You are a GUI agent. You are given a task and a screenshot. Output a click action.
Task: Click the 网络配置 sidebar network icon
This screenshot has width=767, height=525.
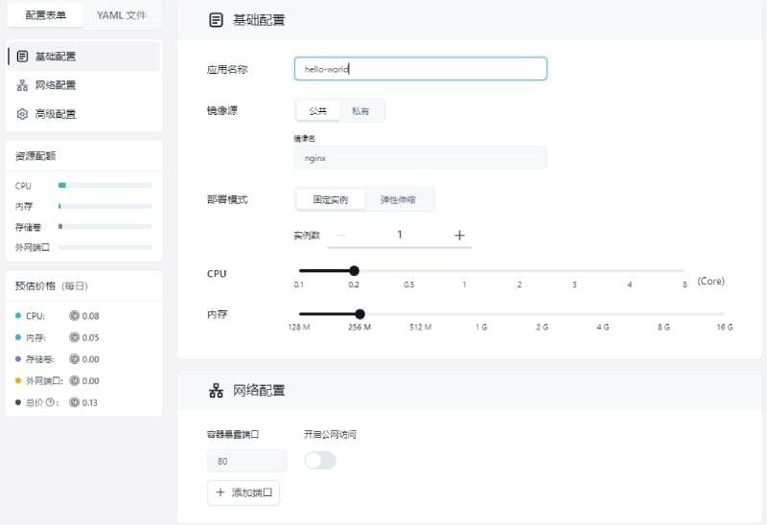[x=22, y=85]
